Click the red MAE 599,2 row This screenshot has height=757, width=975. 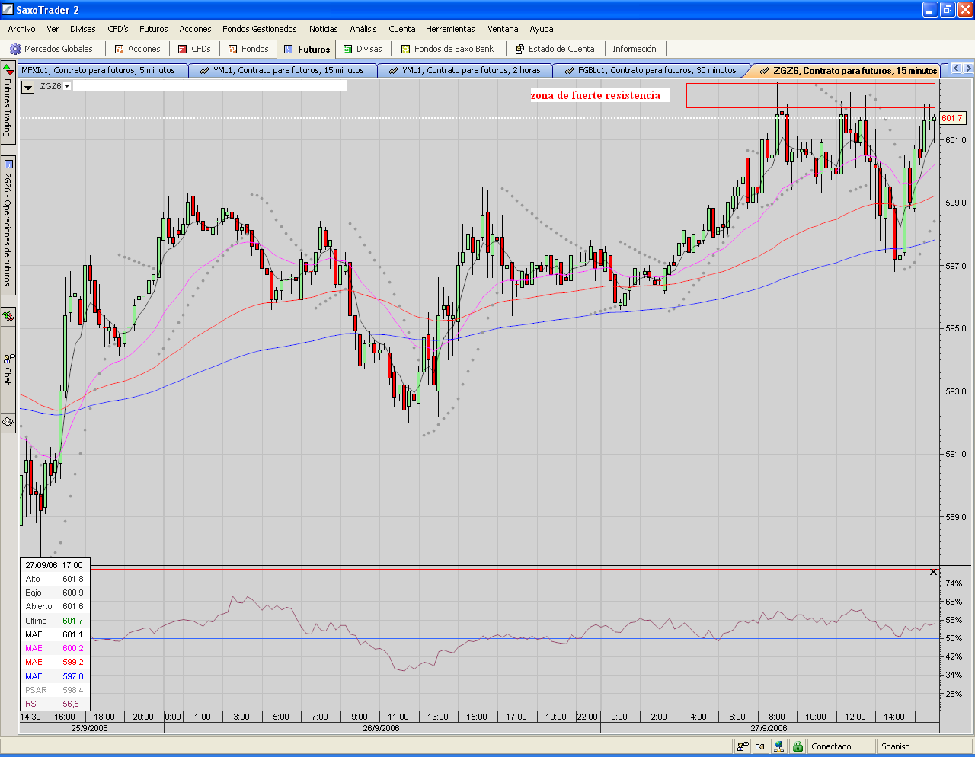coord(55,662)
